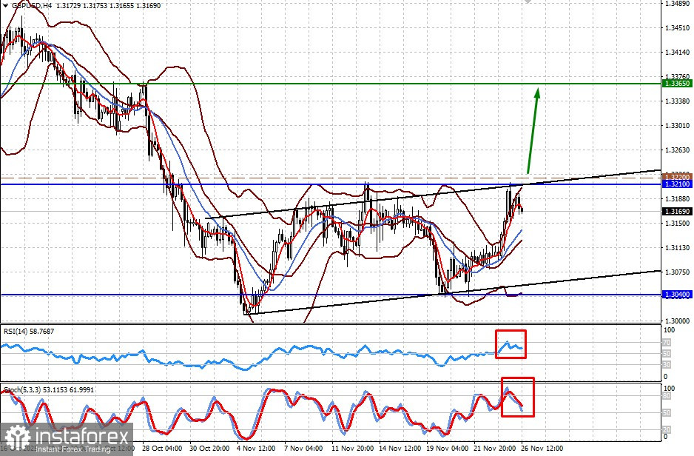Select the blue 1.30400 price tag
Screen dimensions: 694x456
[677, 295]
